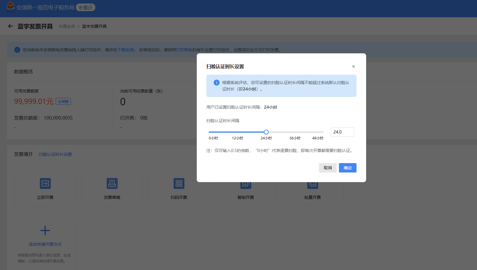Click the 蓝字发票开具 breadcrumb item
The height and width of the screenshot is (270, 477).
[x=94, y=26]
